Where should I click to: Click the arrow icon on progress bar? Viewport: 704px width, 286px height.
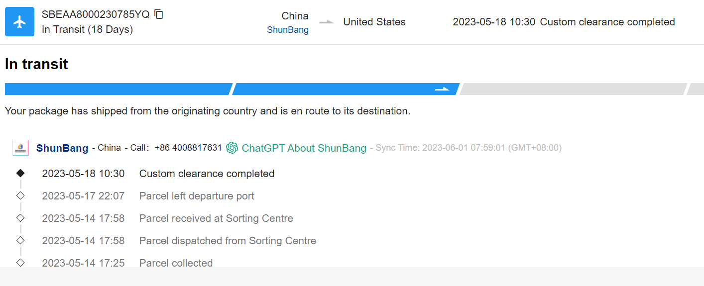[442, 89]
